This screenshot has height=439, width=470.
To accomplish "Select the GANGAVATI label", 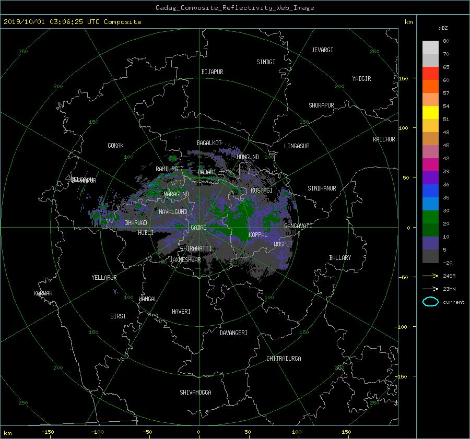I will (x=298, y=226).
